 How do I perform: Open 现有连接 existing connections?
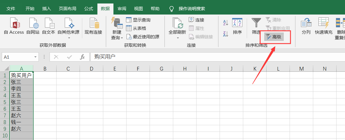tap(93, 23)
